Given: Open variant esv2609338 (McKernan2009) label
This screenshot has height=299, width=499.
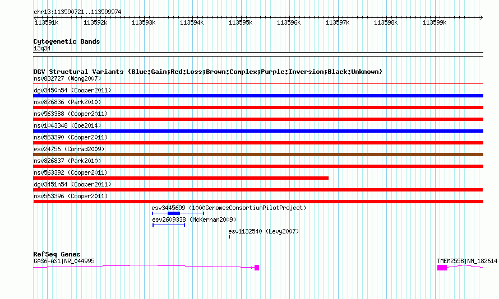Looking at the screenshot, I should pyautogui.click(x=194, y=219).
